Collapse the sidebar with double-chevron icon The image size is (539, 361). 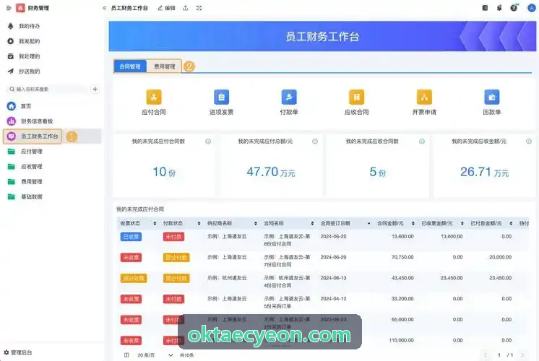click(105, 8)
